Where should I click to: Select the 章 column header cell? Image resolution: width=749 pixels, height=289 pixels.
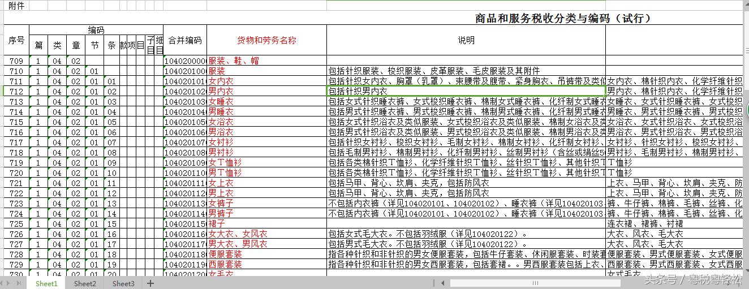click(76, 45)
